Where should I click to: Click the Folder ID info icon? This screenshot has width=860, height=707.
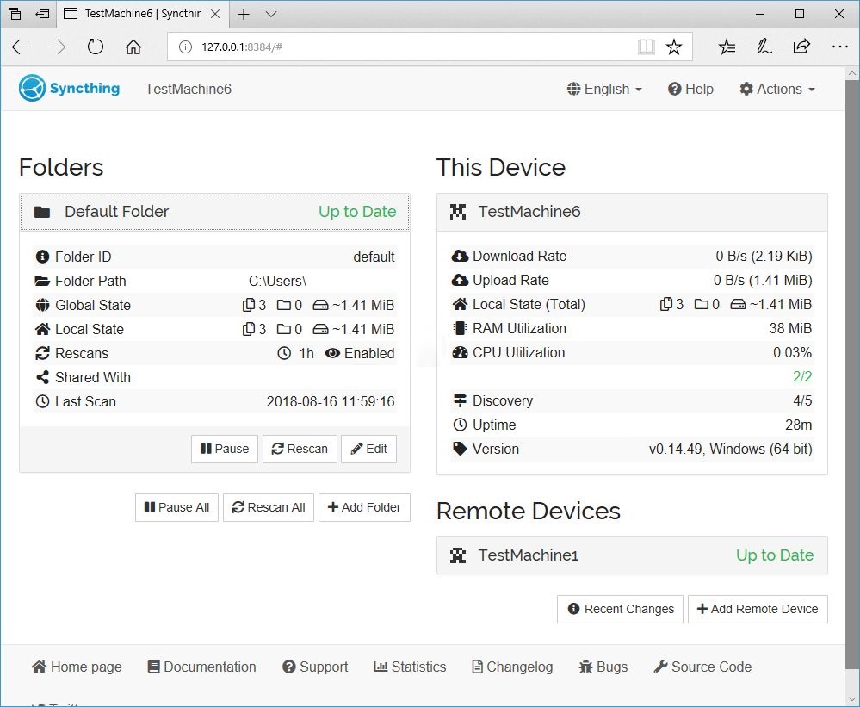point(42,256)
